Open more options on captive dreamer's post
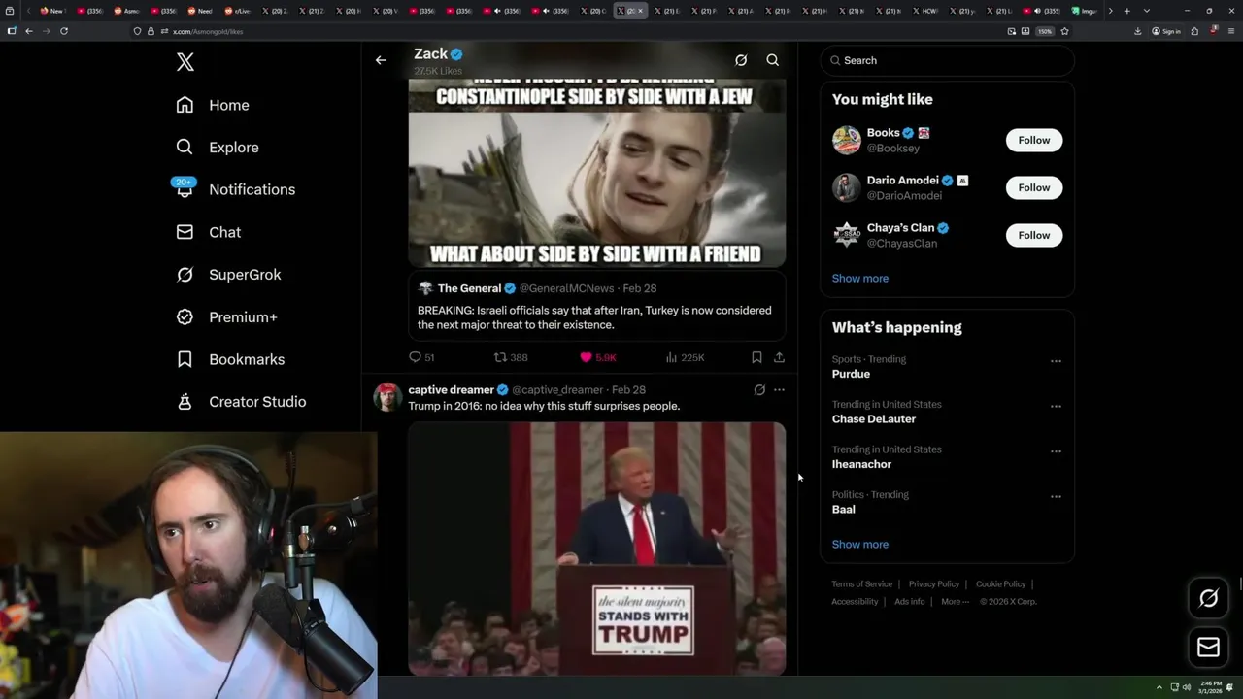The image size is (1243, 699). pos(779,390)
